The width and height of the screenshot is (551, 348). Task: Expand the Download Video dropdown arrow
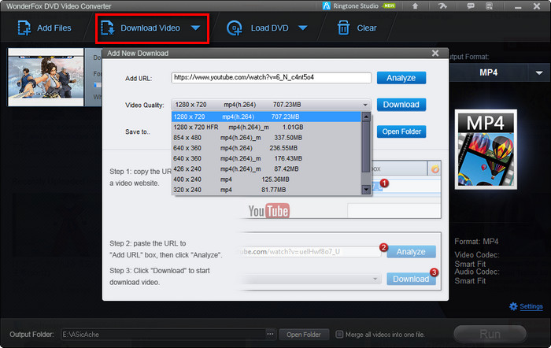coord(196,28)
